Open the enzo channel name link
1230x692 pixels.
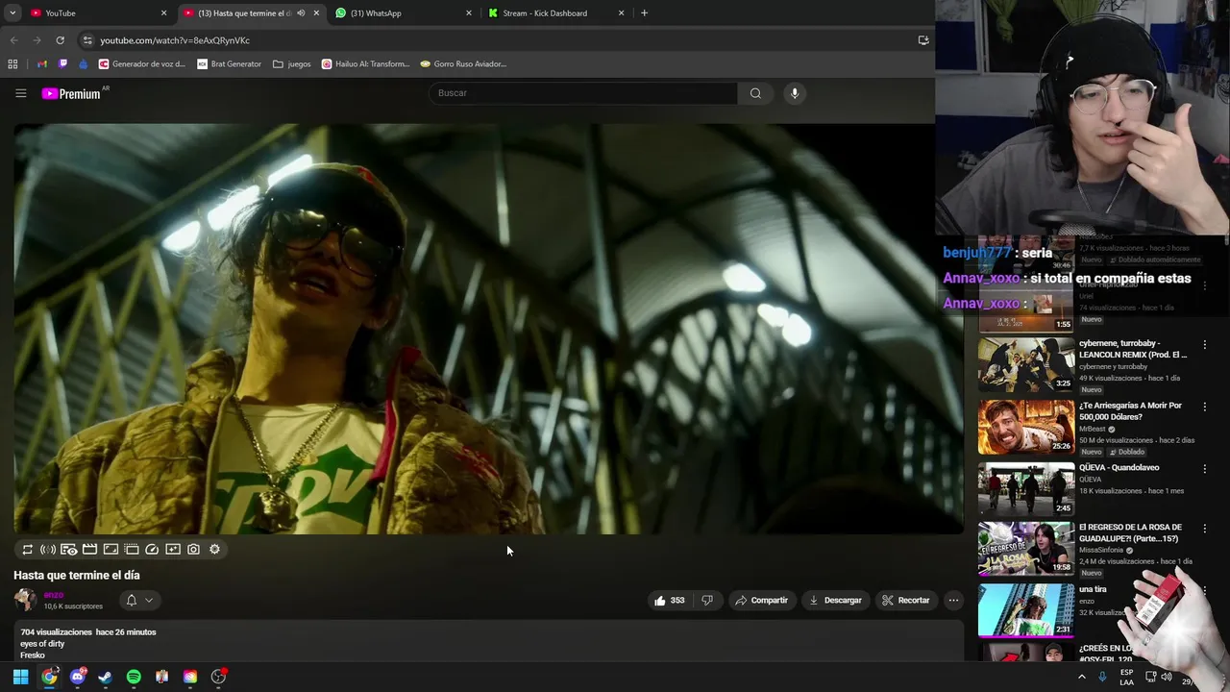click(x=54, y=595)
